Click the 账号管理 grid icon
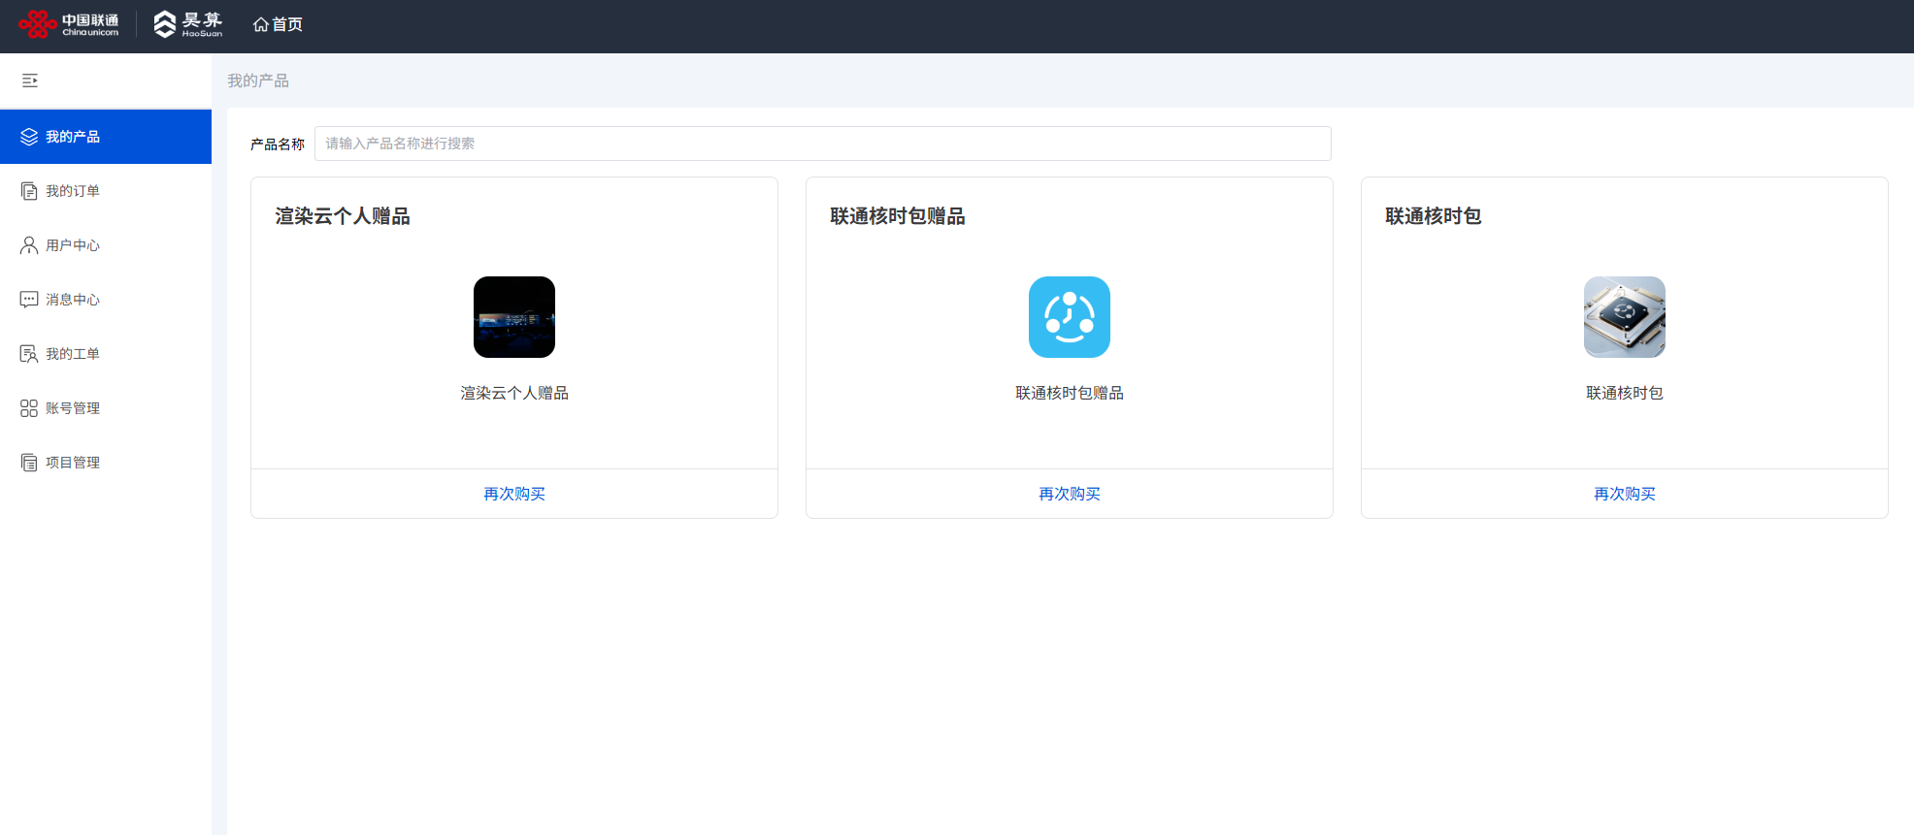 tap(29, 408)
